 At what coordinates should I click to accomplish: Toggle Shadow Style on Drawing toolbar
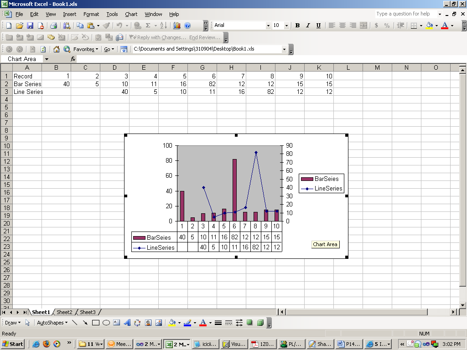click(249, 323)
